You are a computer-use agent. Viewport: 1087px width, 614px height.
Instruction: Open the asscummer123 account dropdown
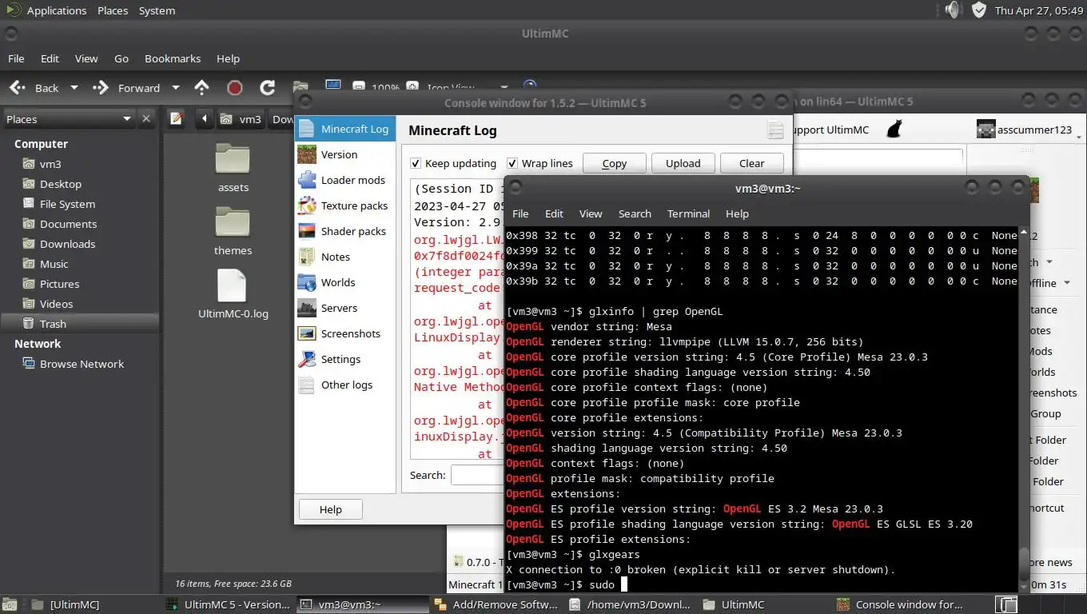1028,129
